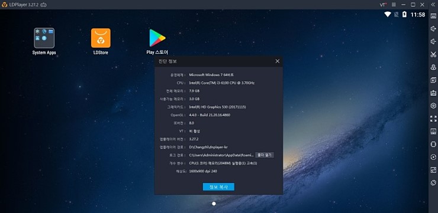Viewport: 438px width, 213px height.
Task: Open the Play 스토어 app
Action: coord(157,41)
